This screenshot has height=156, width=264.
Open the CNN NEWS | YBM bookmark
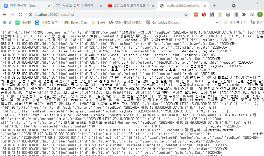125,23
